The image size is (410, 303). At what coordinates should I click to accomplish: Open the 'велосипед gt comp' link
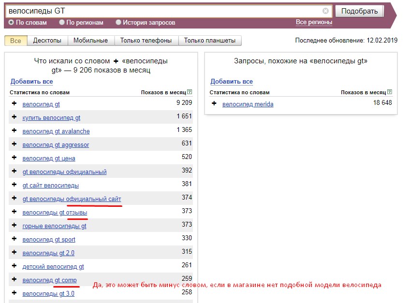pos(49,280)
